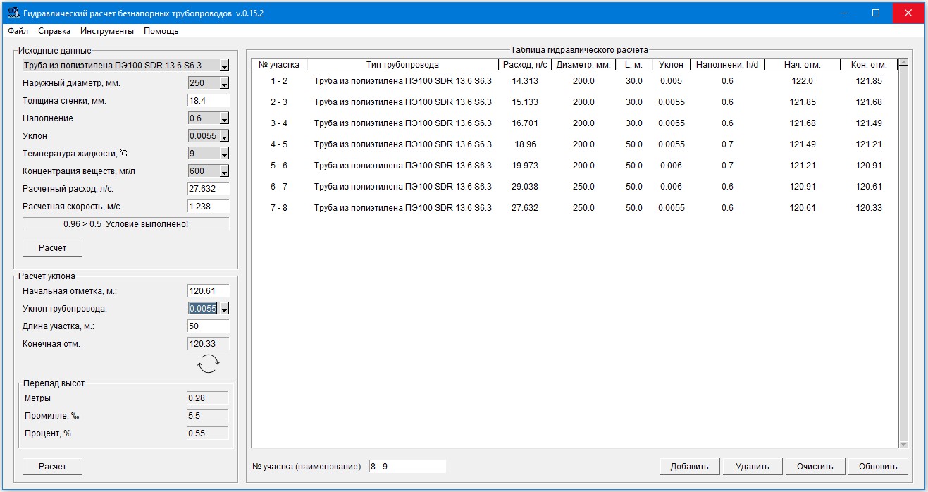The width and height of the screenshot is (928, 492).
Task: Click the Длина участка field
Action: click(209, 326)
